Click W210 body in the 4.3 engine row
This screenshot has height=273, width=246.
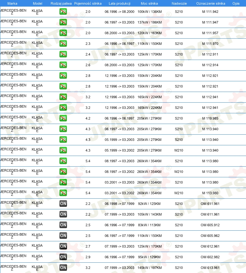(x=179, y=150)
